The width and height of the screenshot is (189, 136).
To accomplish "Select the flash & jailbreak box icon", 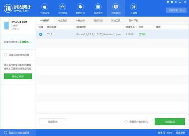I will 116,7.
